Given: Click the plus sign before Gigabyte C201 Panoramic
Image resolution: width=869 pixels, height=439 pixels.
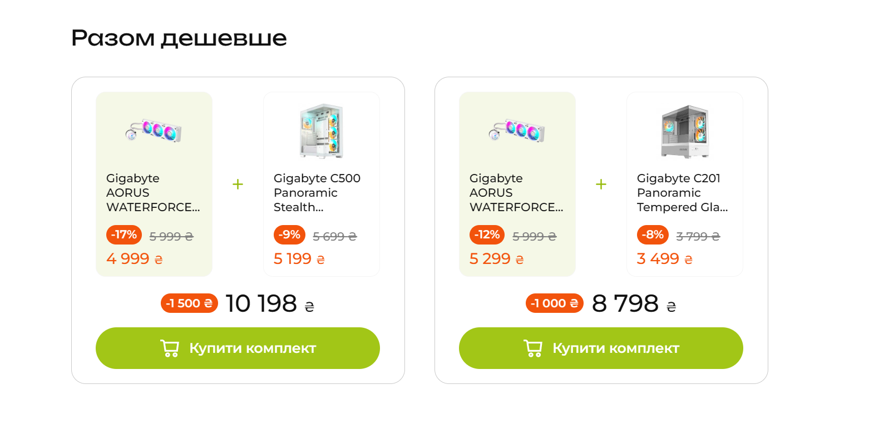Looking at the screenshot, I should pos(601,184).
